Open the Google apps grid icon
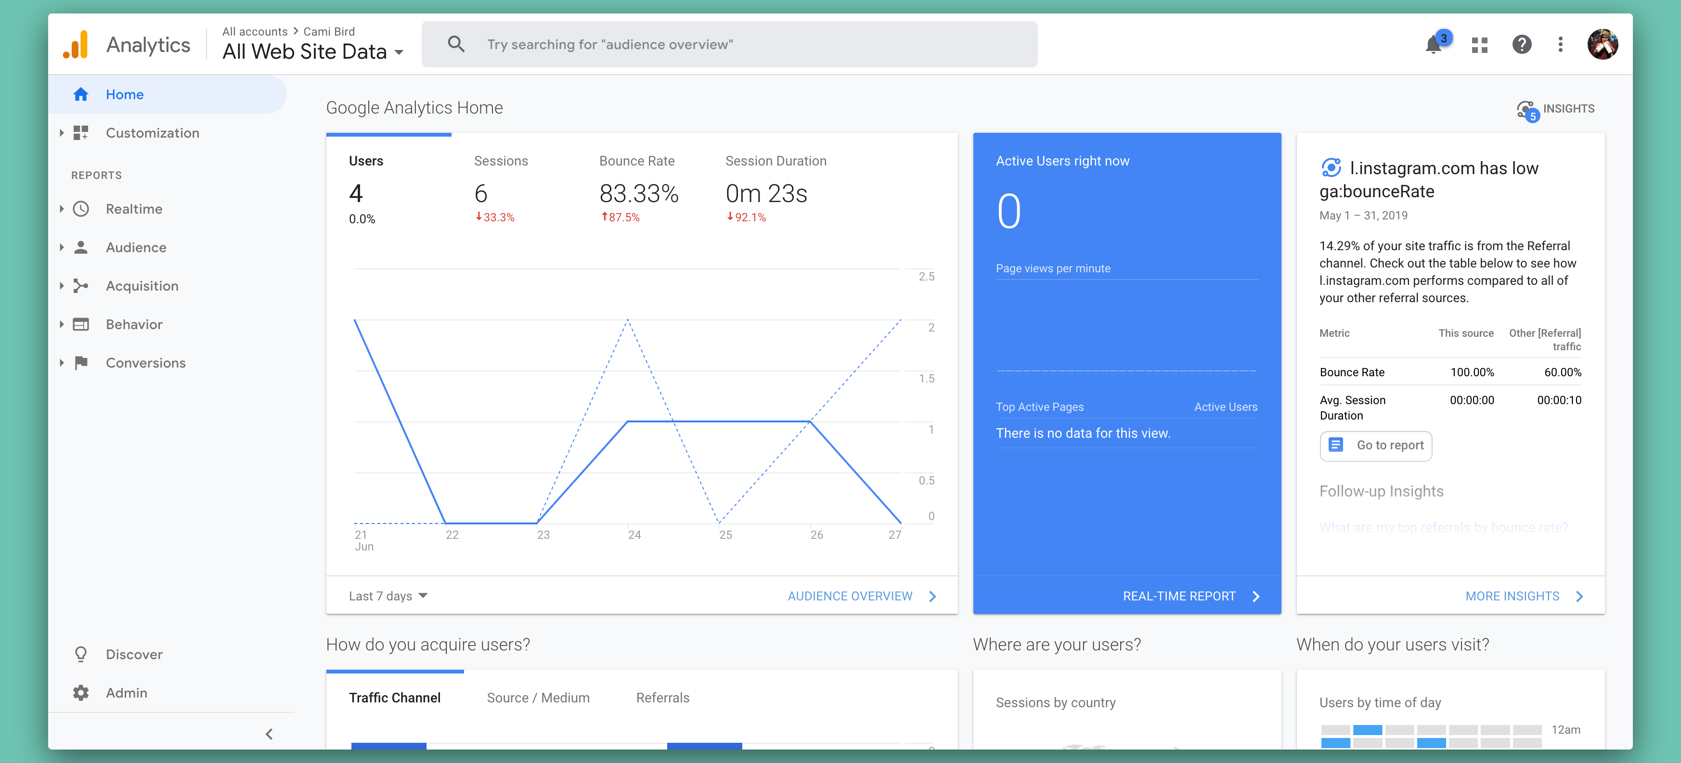The height and width of the screenshot is (763, 1681). (1479, 44)
